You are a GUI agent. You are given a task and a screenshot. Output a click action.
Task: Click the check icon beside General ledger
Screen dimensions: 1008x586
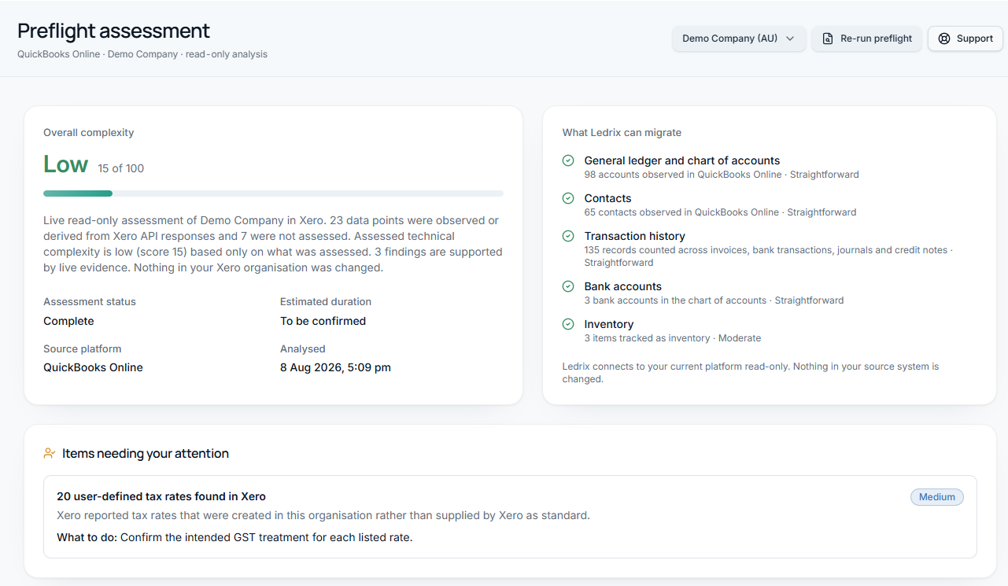568,160
